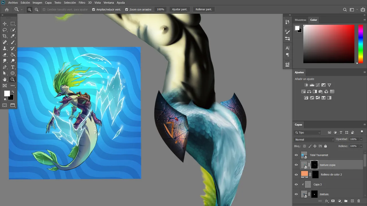Toggle lock transparent pixels

(x=304, y=146)
